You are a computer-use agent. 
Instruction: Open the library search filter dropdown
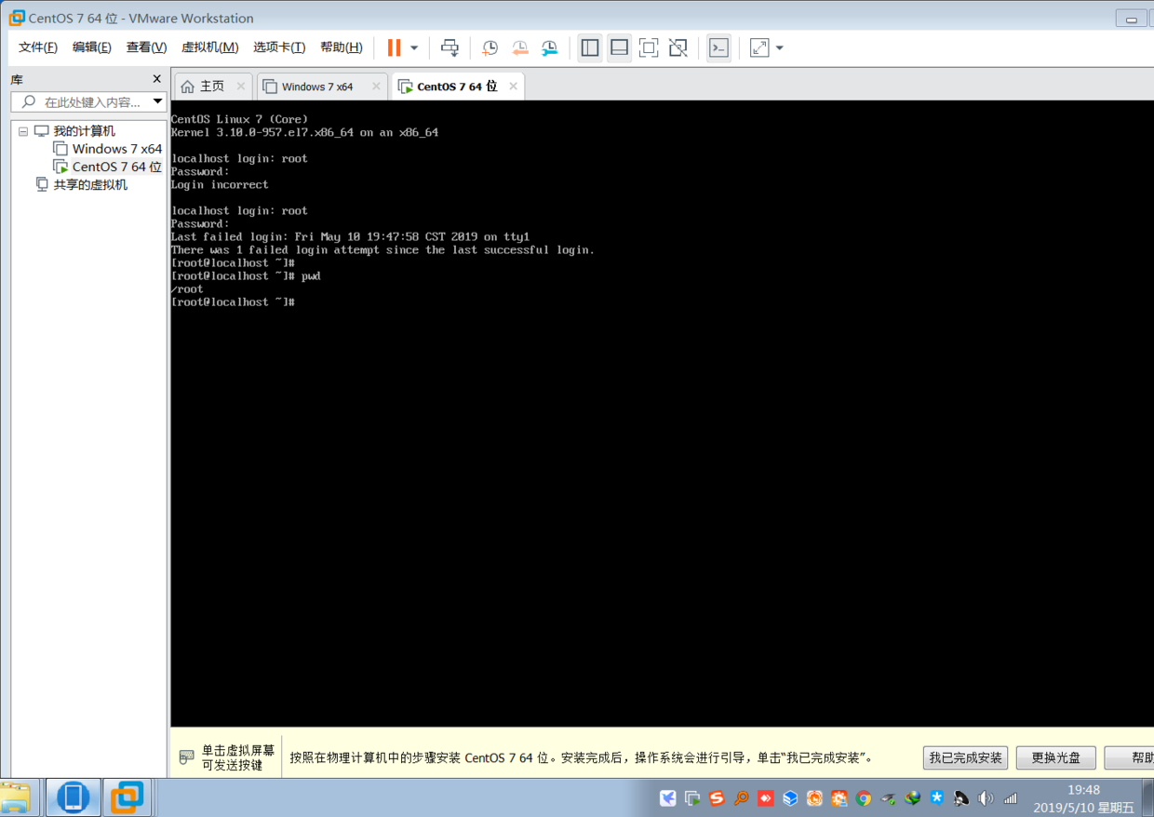point(157,101)
